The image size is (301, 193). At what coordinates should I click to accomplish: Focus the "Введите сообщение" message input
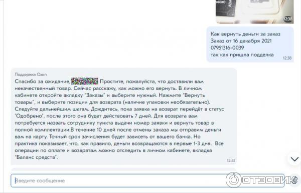(147, 180)
